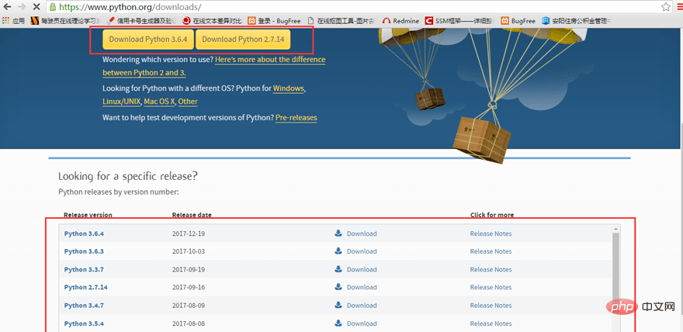
Task: Click the release date 2017-08-09
Action: point(188,306)
